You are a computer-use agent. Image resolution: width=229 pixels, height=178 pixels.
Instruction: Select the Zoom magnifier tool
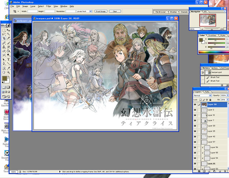[x=8, y=72]
